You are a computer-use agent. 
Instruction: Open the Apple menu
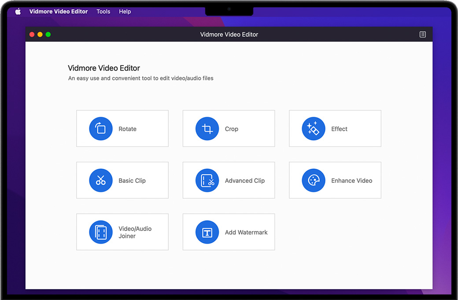coord(18,11)
